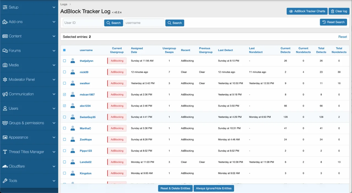The image size is (352, 193).
Task: Expand the Users section chevron
Action: (x=54, y=109)
